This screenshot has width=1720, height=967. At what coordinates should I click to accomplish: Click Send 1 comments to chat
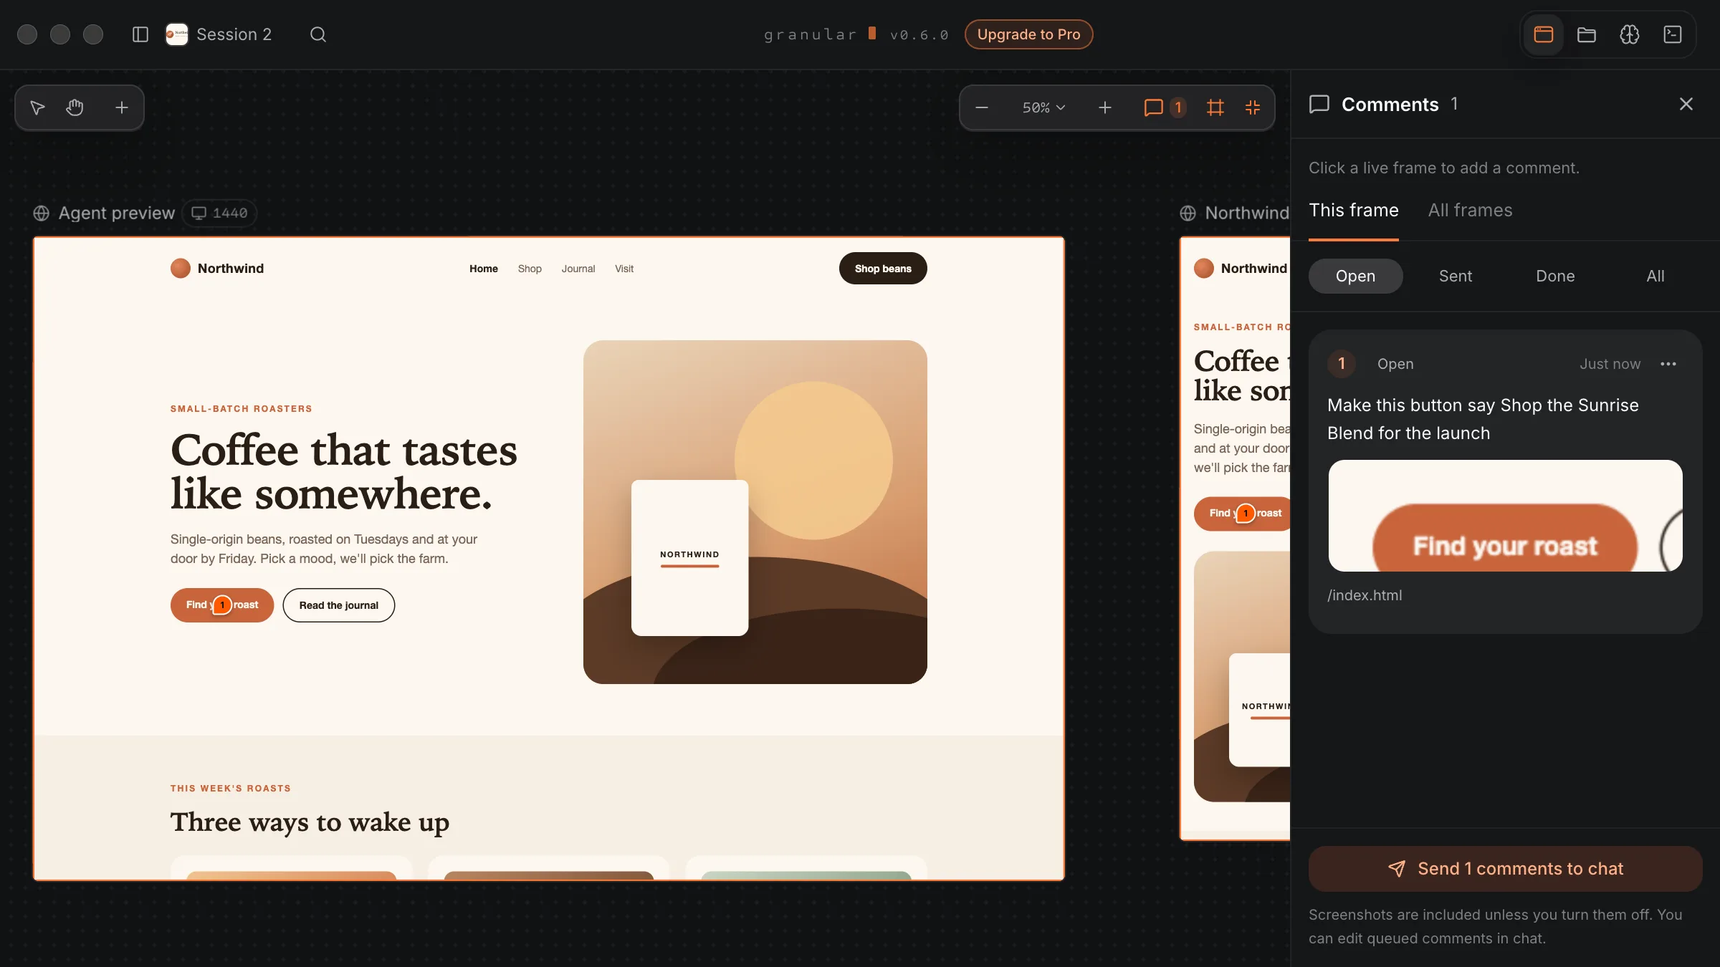(1506, 869)
